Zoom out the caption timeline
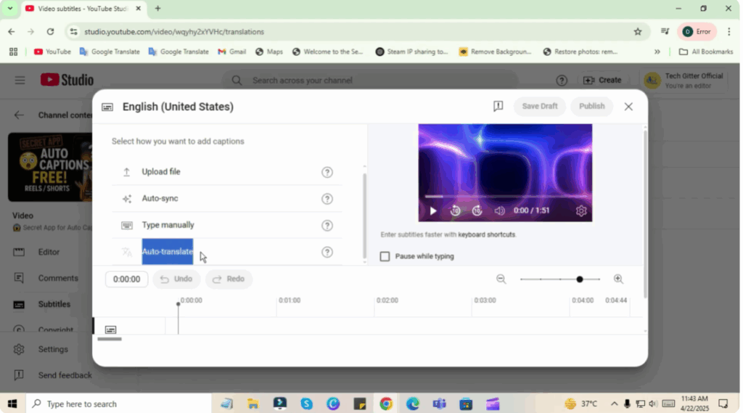 click(501, 279)
